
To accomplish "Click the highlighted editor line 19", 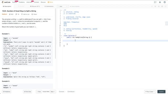I will [115, 41].
